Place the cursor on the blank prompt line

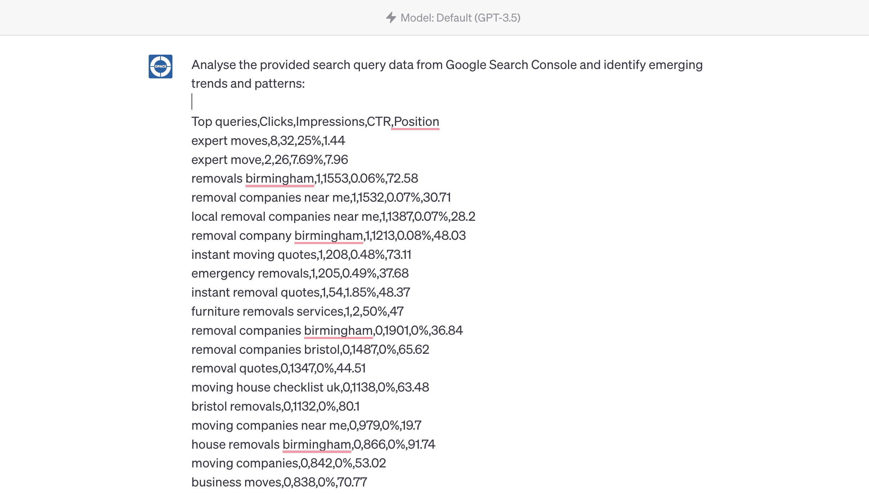click(x=193, y=102)
